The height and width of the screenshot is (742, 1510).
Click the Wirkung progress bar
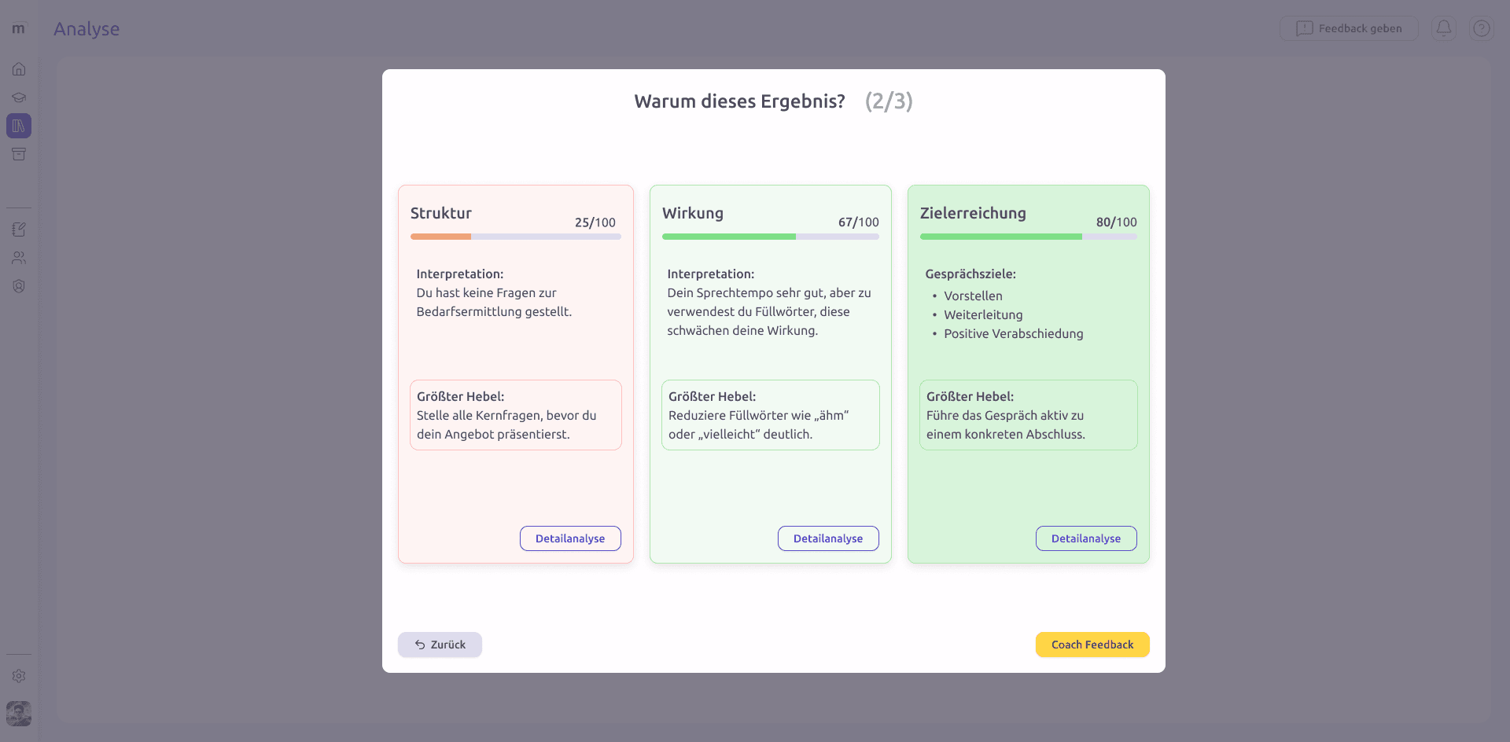click(x=771, y=237)
